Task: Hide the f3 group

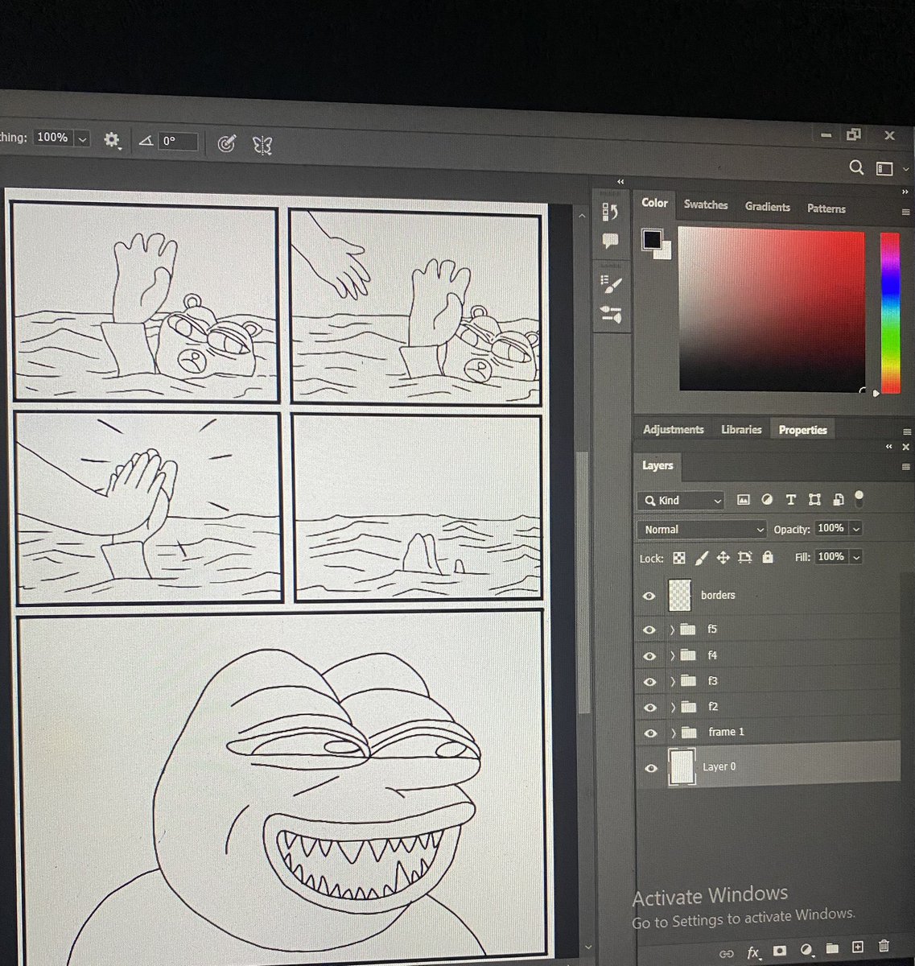Action: 649,683
